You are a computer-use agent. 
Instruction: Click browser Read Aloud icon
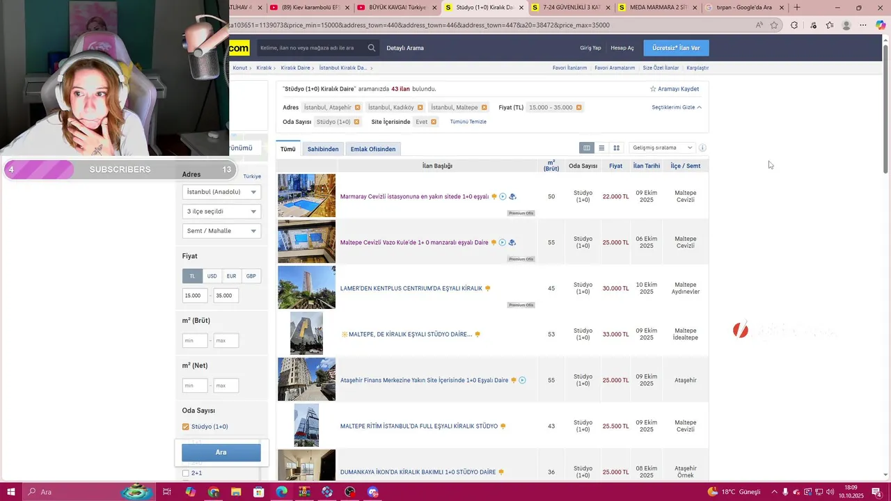[759, 25]
